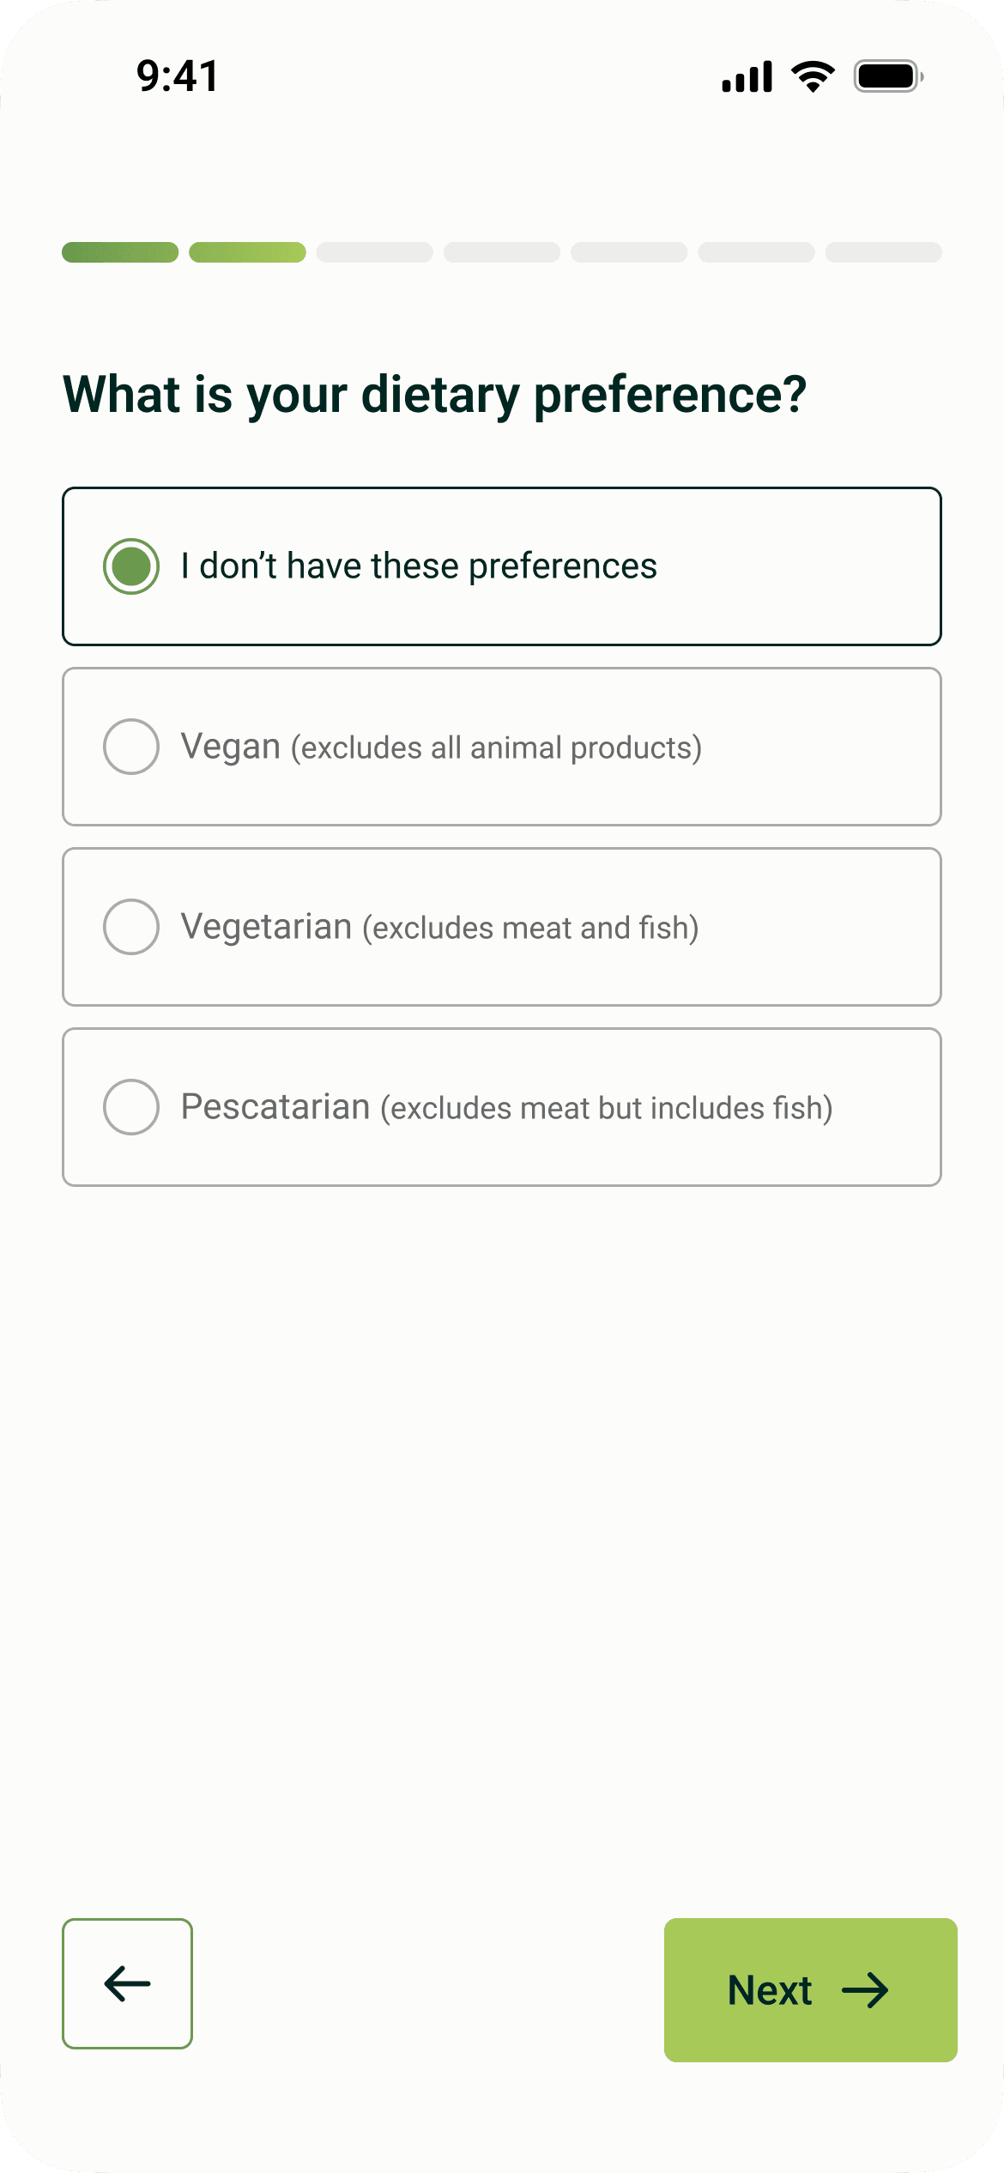Tap the cellular signal bars icon
The width and height of the screenshot is (1004, 2173).
pos(747,76)
